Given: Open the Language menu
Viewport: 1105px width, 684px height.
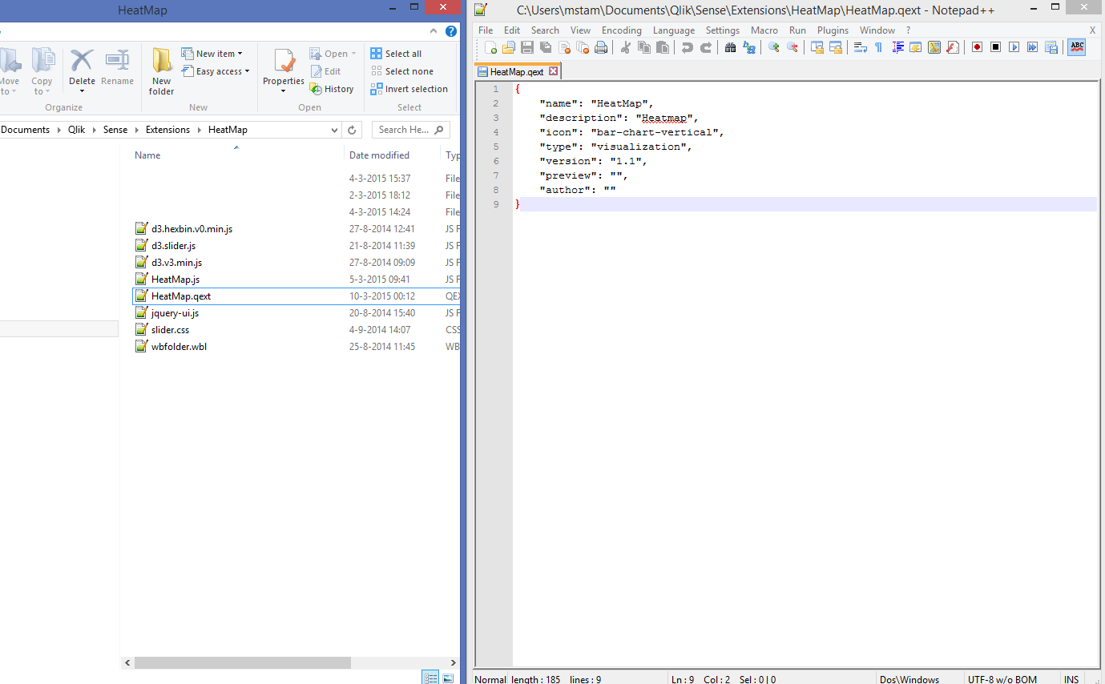Looking at the screenshot, I should (x=674, y=30).
